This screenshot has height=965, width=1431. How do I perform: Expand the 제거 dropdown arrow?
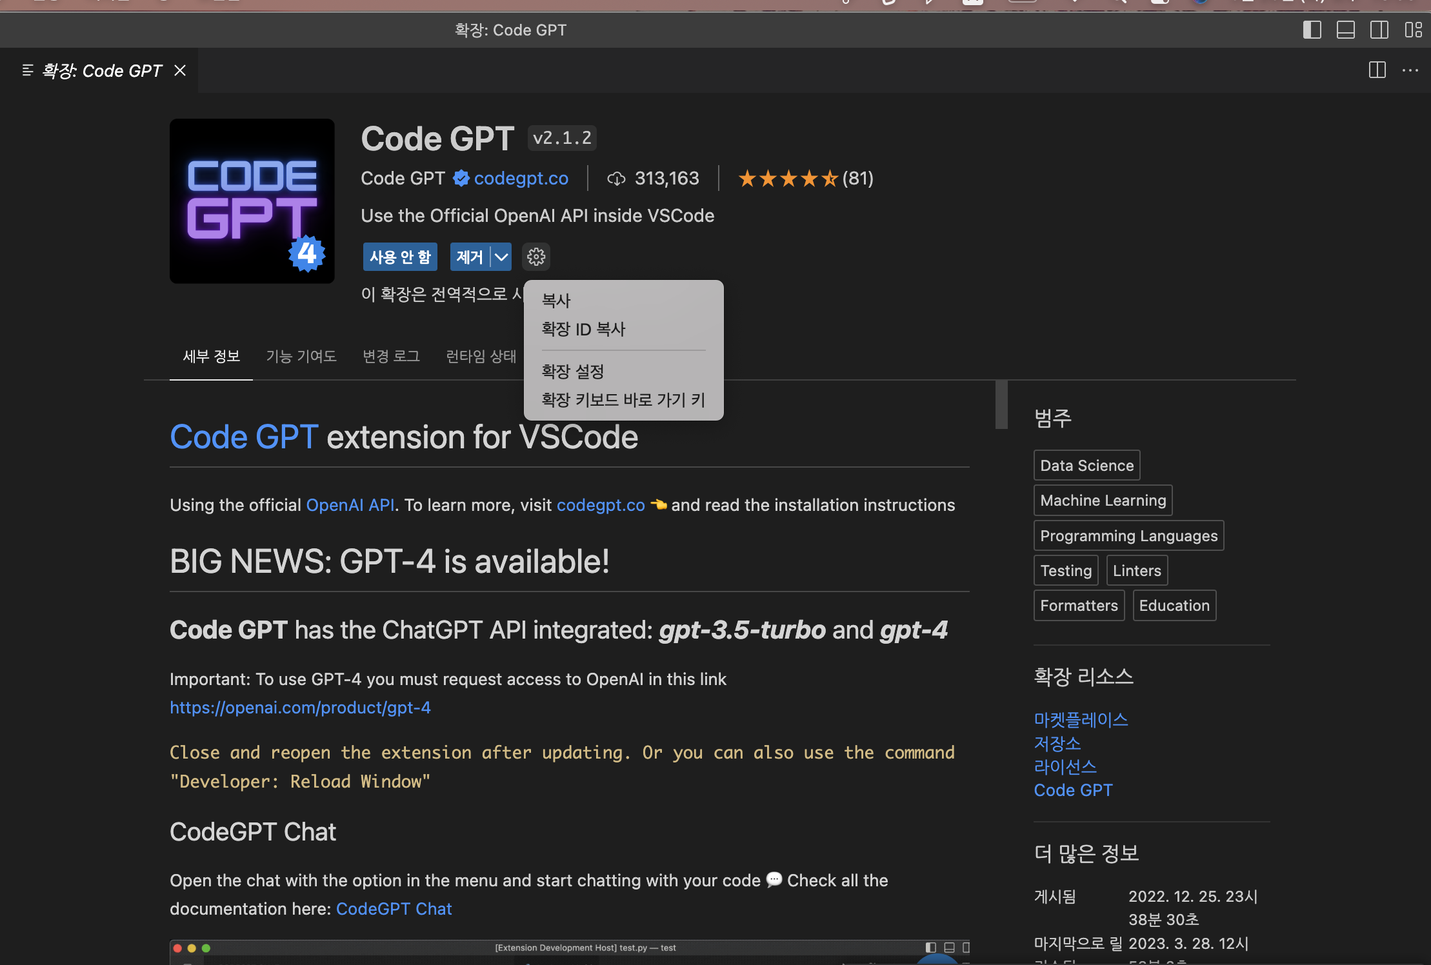click(x=501, y=257)
